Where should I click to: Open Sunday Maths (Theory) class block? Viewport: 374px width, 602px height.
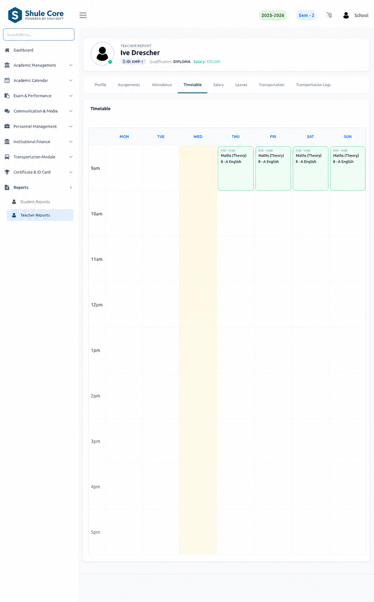coord(348,168)
